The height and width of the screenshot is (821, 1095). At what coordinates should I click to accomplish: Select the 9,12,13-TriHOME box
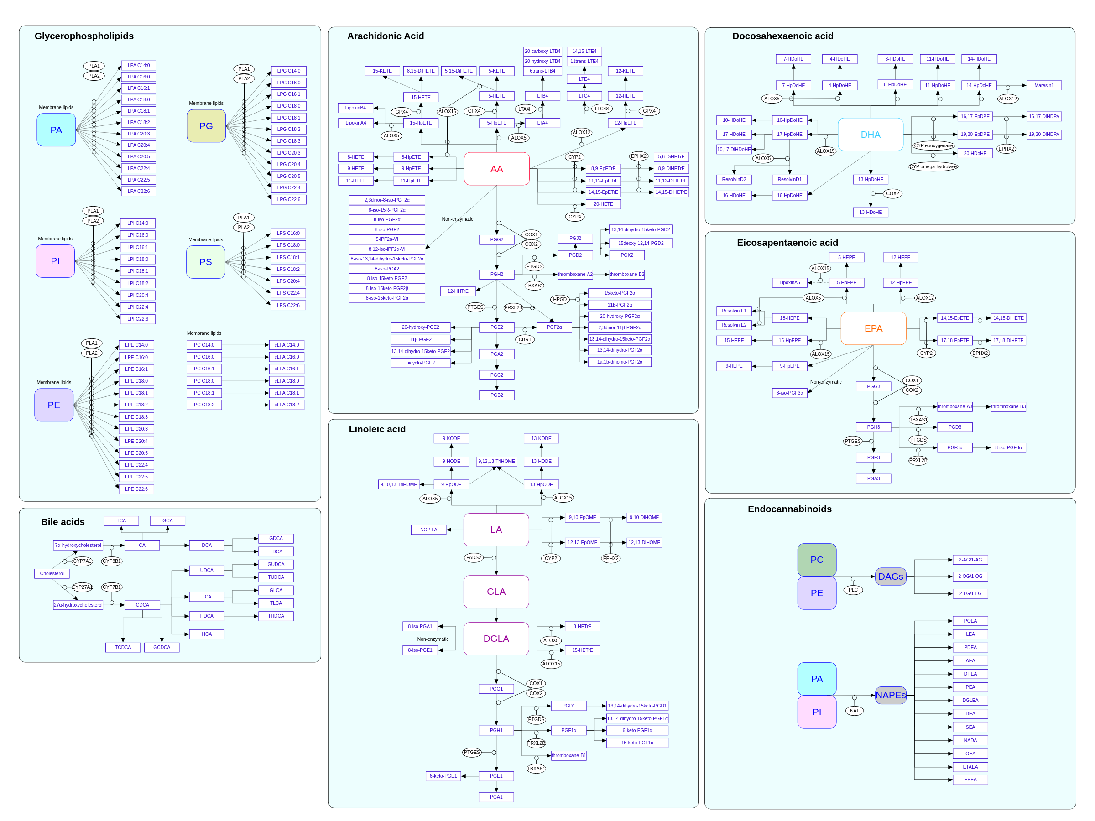pos(496,461)
